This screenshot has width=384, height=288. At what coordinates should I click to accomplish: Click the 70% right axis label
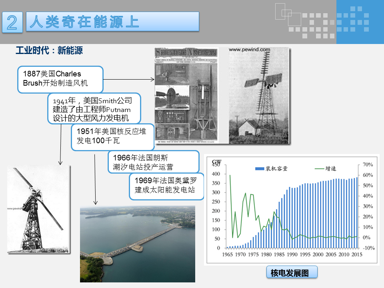coord(368,164)
